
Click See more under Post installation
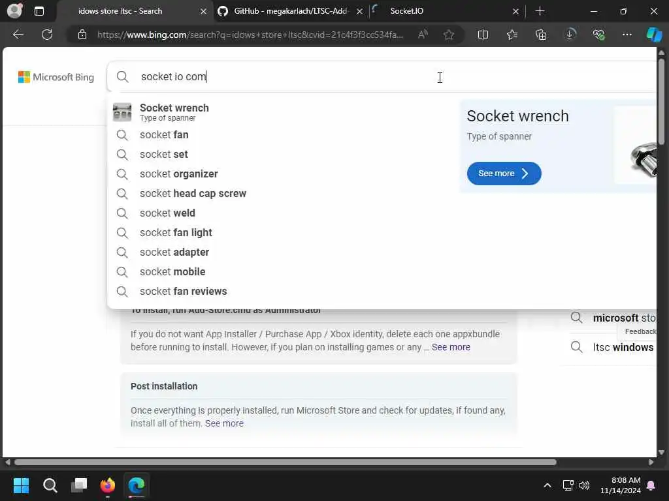224,423
